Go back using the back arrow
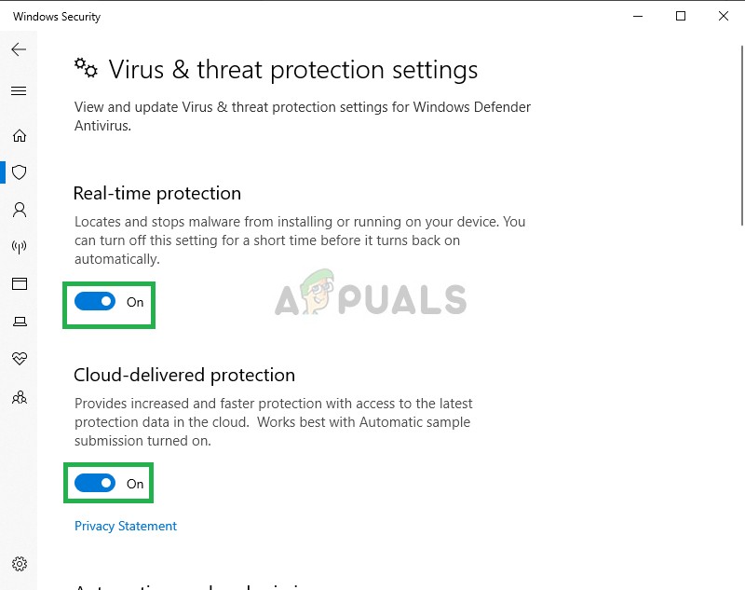745x590 pixels. tap(19, 49)
